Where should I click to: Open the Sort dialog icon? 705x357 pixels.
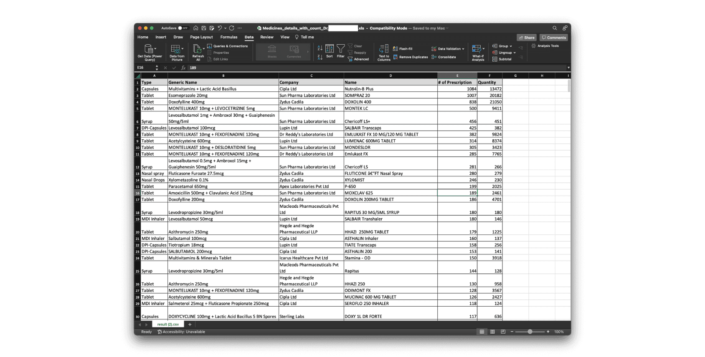[330, 49]
